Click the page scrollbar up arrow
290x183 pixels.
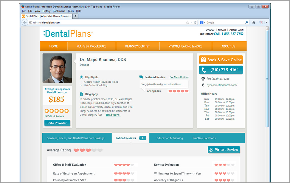pyautogui.click(x=267, y=28)
